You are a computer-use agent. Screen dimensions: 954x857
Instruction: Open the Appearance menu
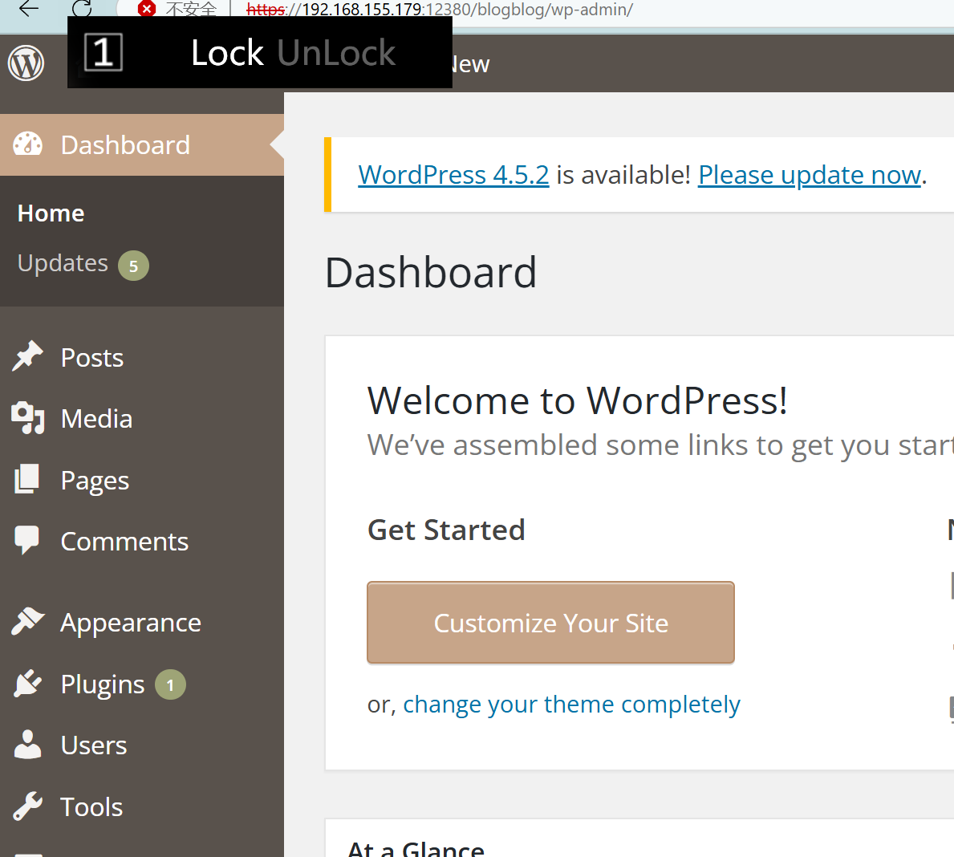pyautogui.click(x=142, y=623)
